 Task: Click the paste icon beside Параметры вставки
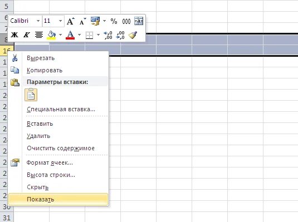(x=15, y=82)
